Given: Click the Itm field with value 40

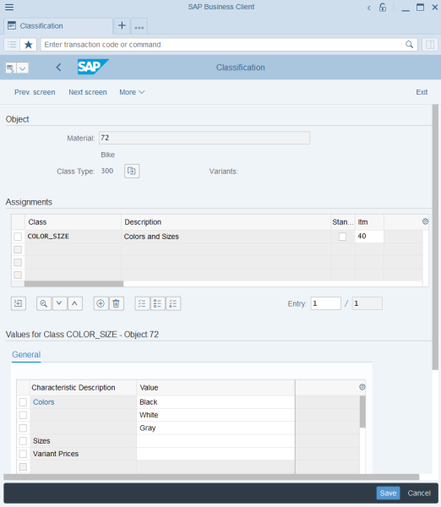Looking at the screenshot, I should [x=369, y=236].
